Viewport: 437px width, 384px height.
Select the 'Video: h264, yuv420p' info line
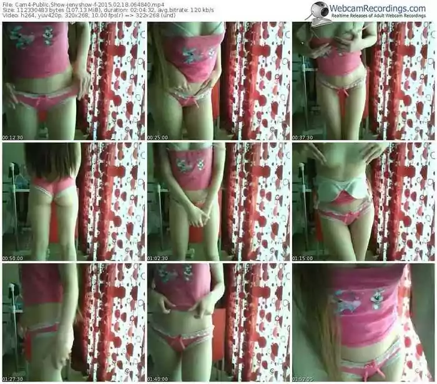point(89,16)
